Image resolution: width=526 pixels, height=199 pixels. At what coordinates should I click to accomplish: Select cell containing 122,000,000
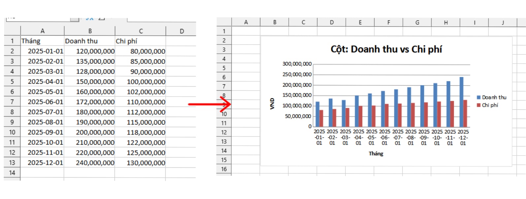tap(140, 143)
